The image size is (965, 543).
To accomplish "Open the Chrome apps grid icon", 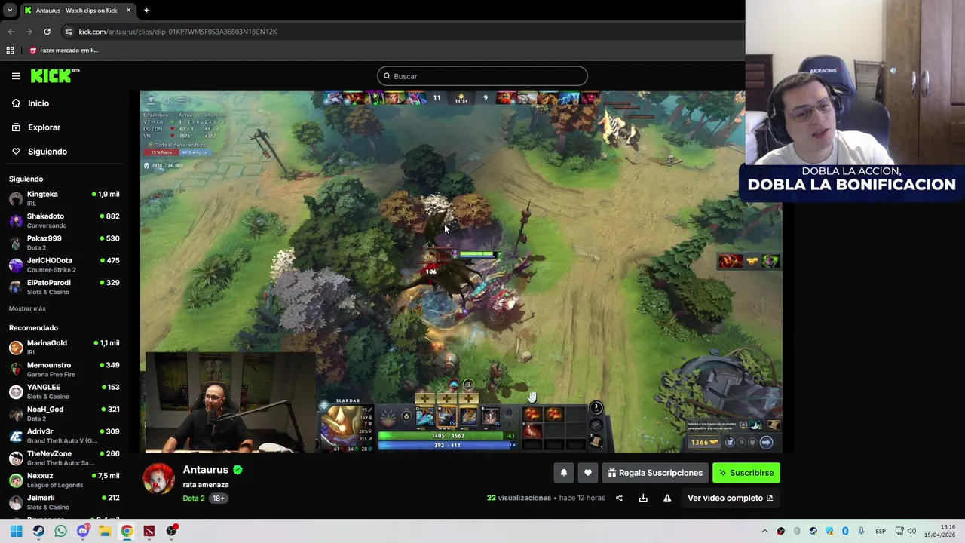I will 10,51.
